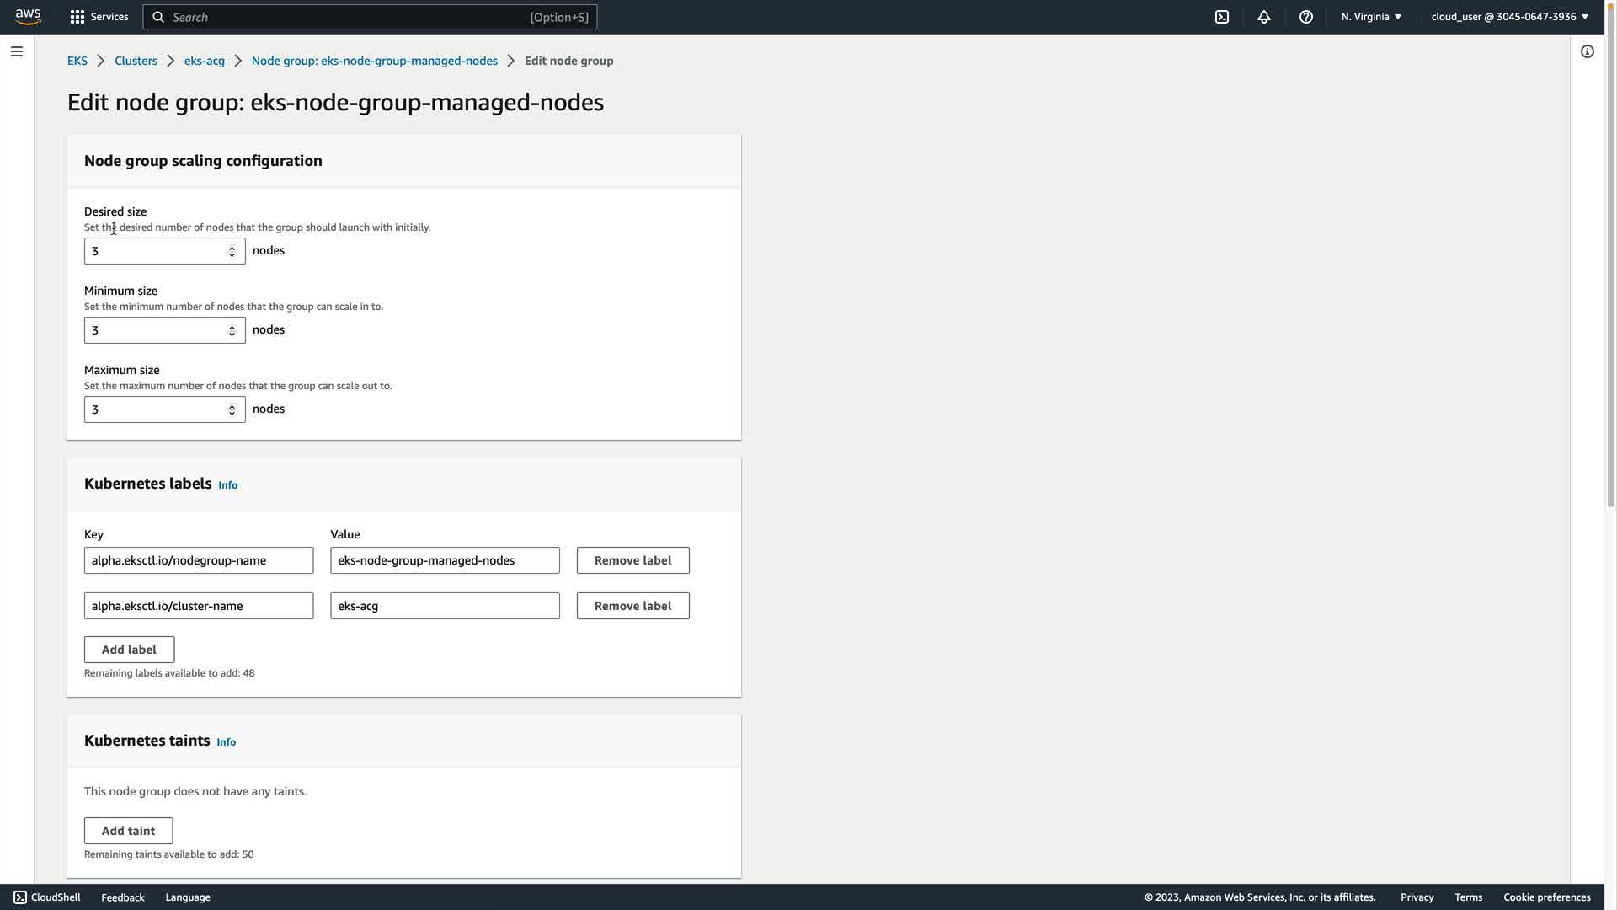The image size is (1617, 910).
Task: Click the CloudShell icon in the footer
Action: point(20,897)
